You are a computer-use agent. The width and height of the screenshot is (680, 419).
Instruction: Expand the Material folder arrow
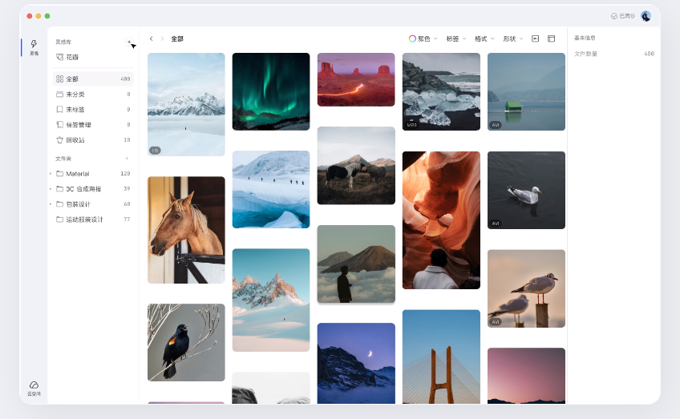tap(51, 174)
